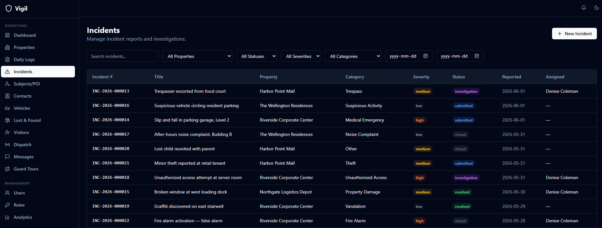Open incident INC-2026-000013
Image resolution: width=602 pixels, height=228 pixels.
111,91
